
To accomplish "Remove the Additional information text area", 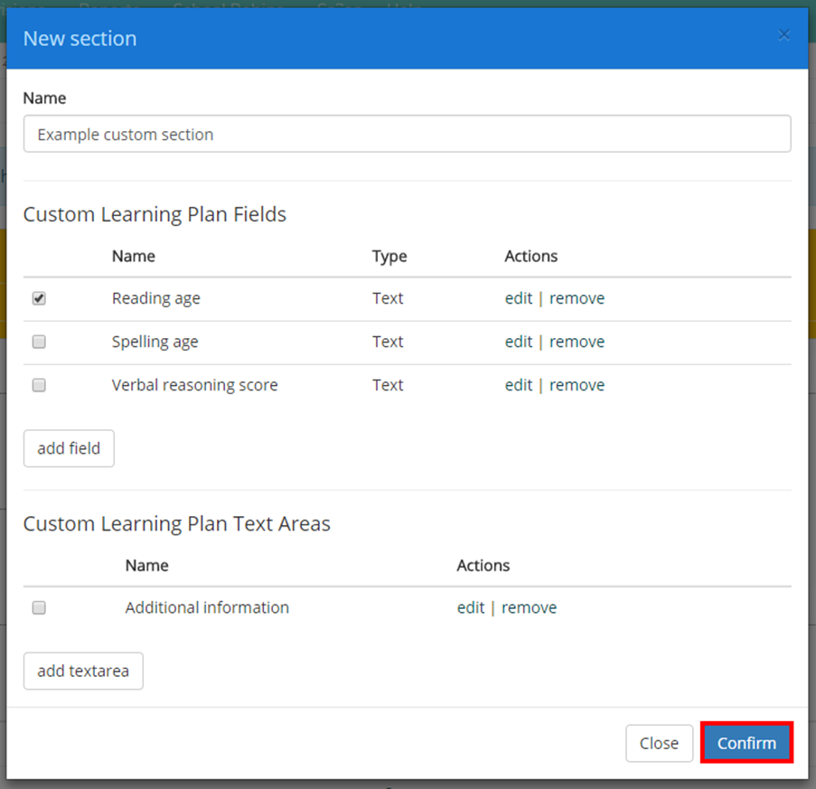I will 529,607.
